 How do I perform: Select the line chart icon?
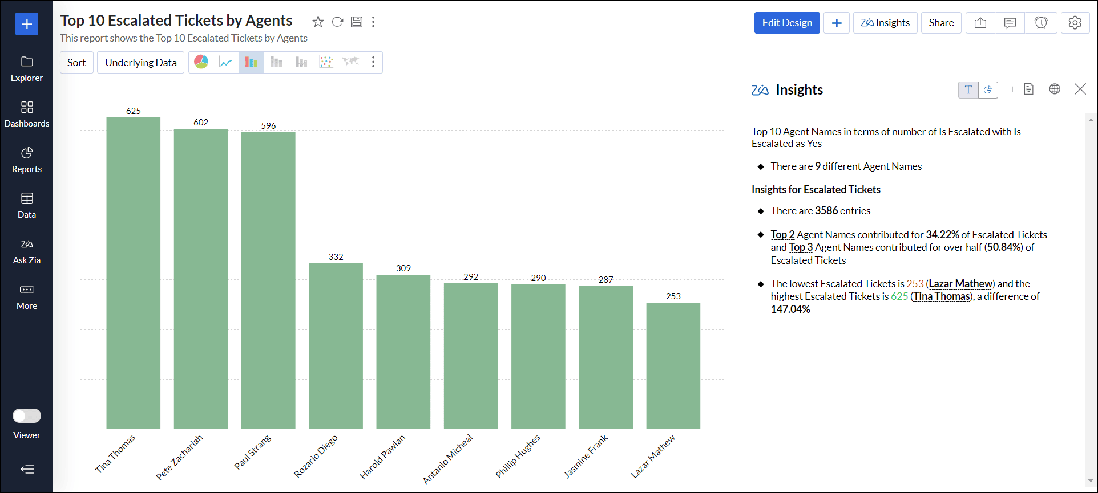click(226, 62)
